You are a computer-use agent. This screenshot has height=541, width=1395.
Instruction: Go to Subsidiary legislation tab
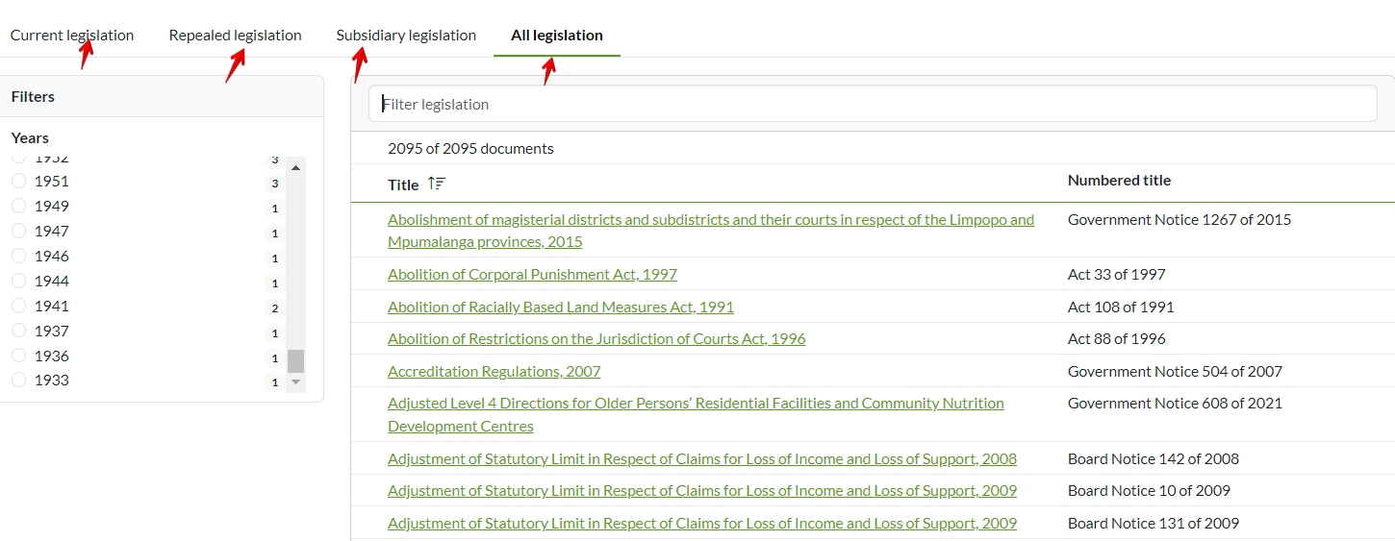[406, 36]
